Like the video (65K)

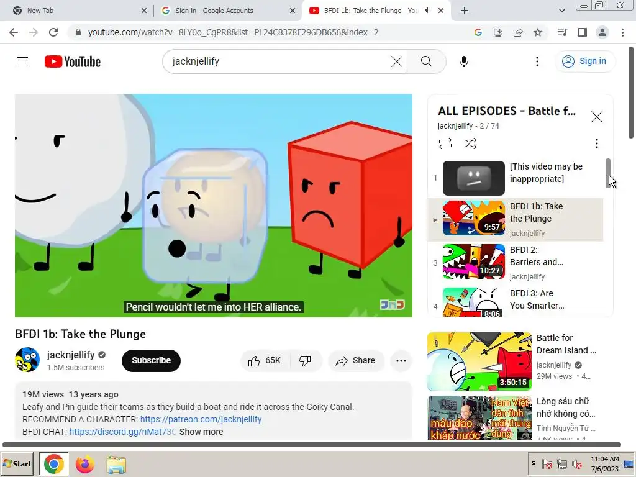pyautogui.click(x=266, y=360)
